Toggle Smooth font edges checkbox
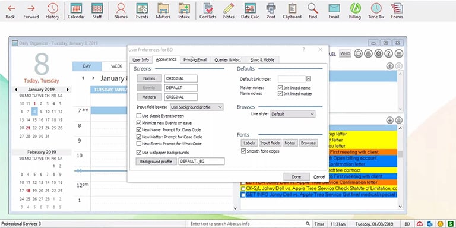The image size is (456, 228). [x=243, y=151]
